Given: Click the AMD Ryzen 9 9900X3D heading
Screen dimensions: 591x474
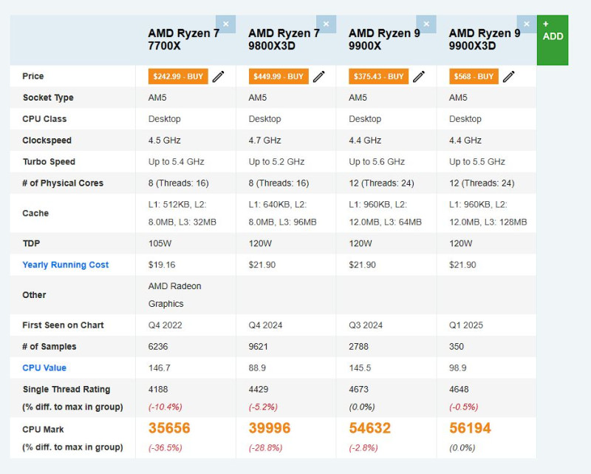Looking at the screenshot, I should (485, 39).
